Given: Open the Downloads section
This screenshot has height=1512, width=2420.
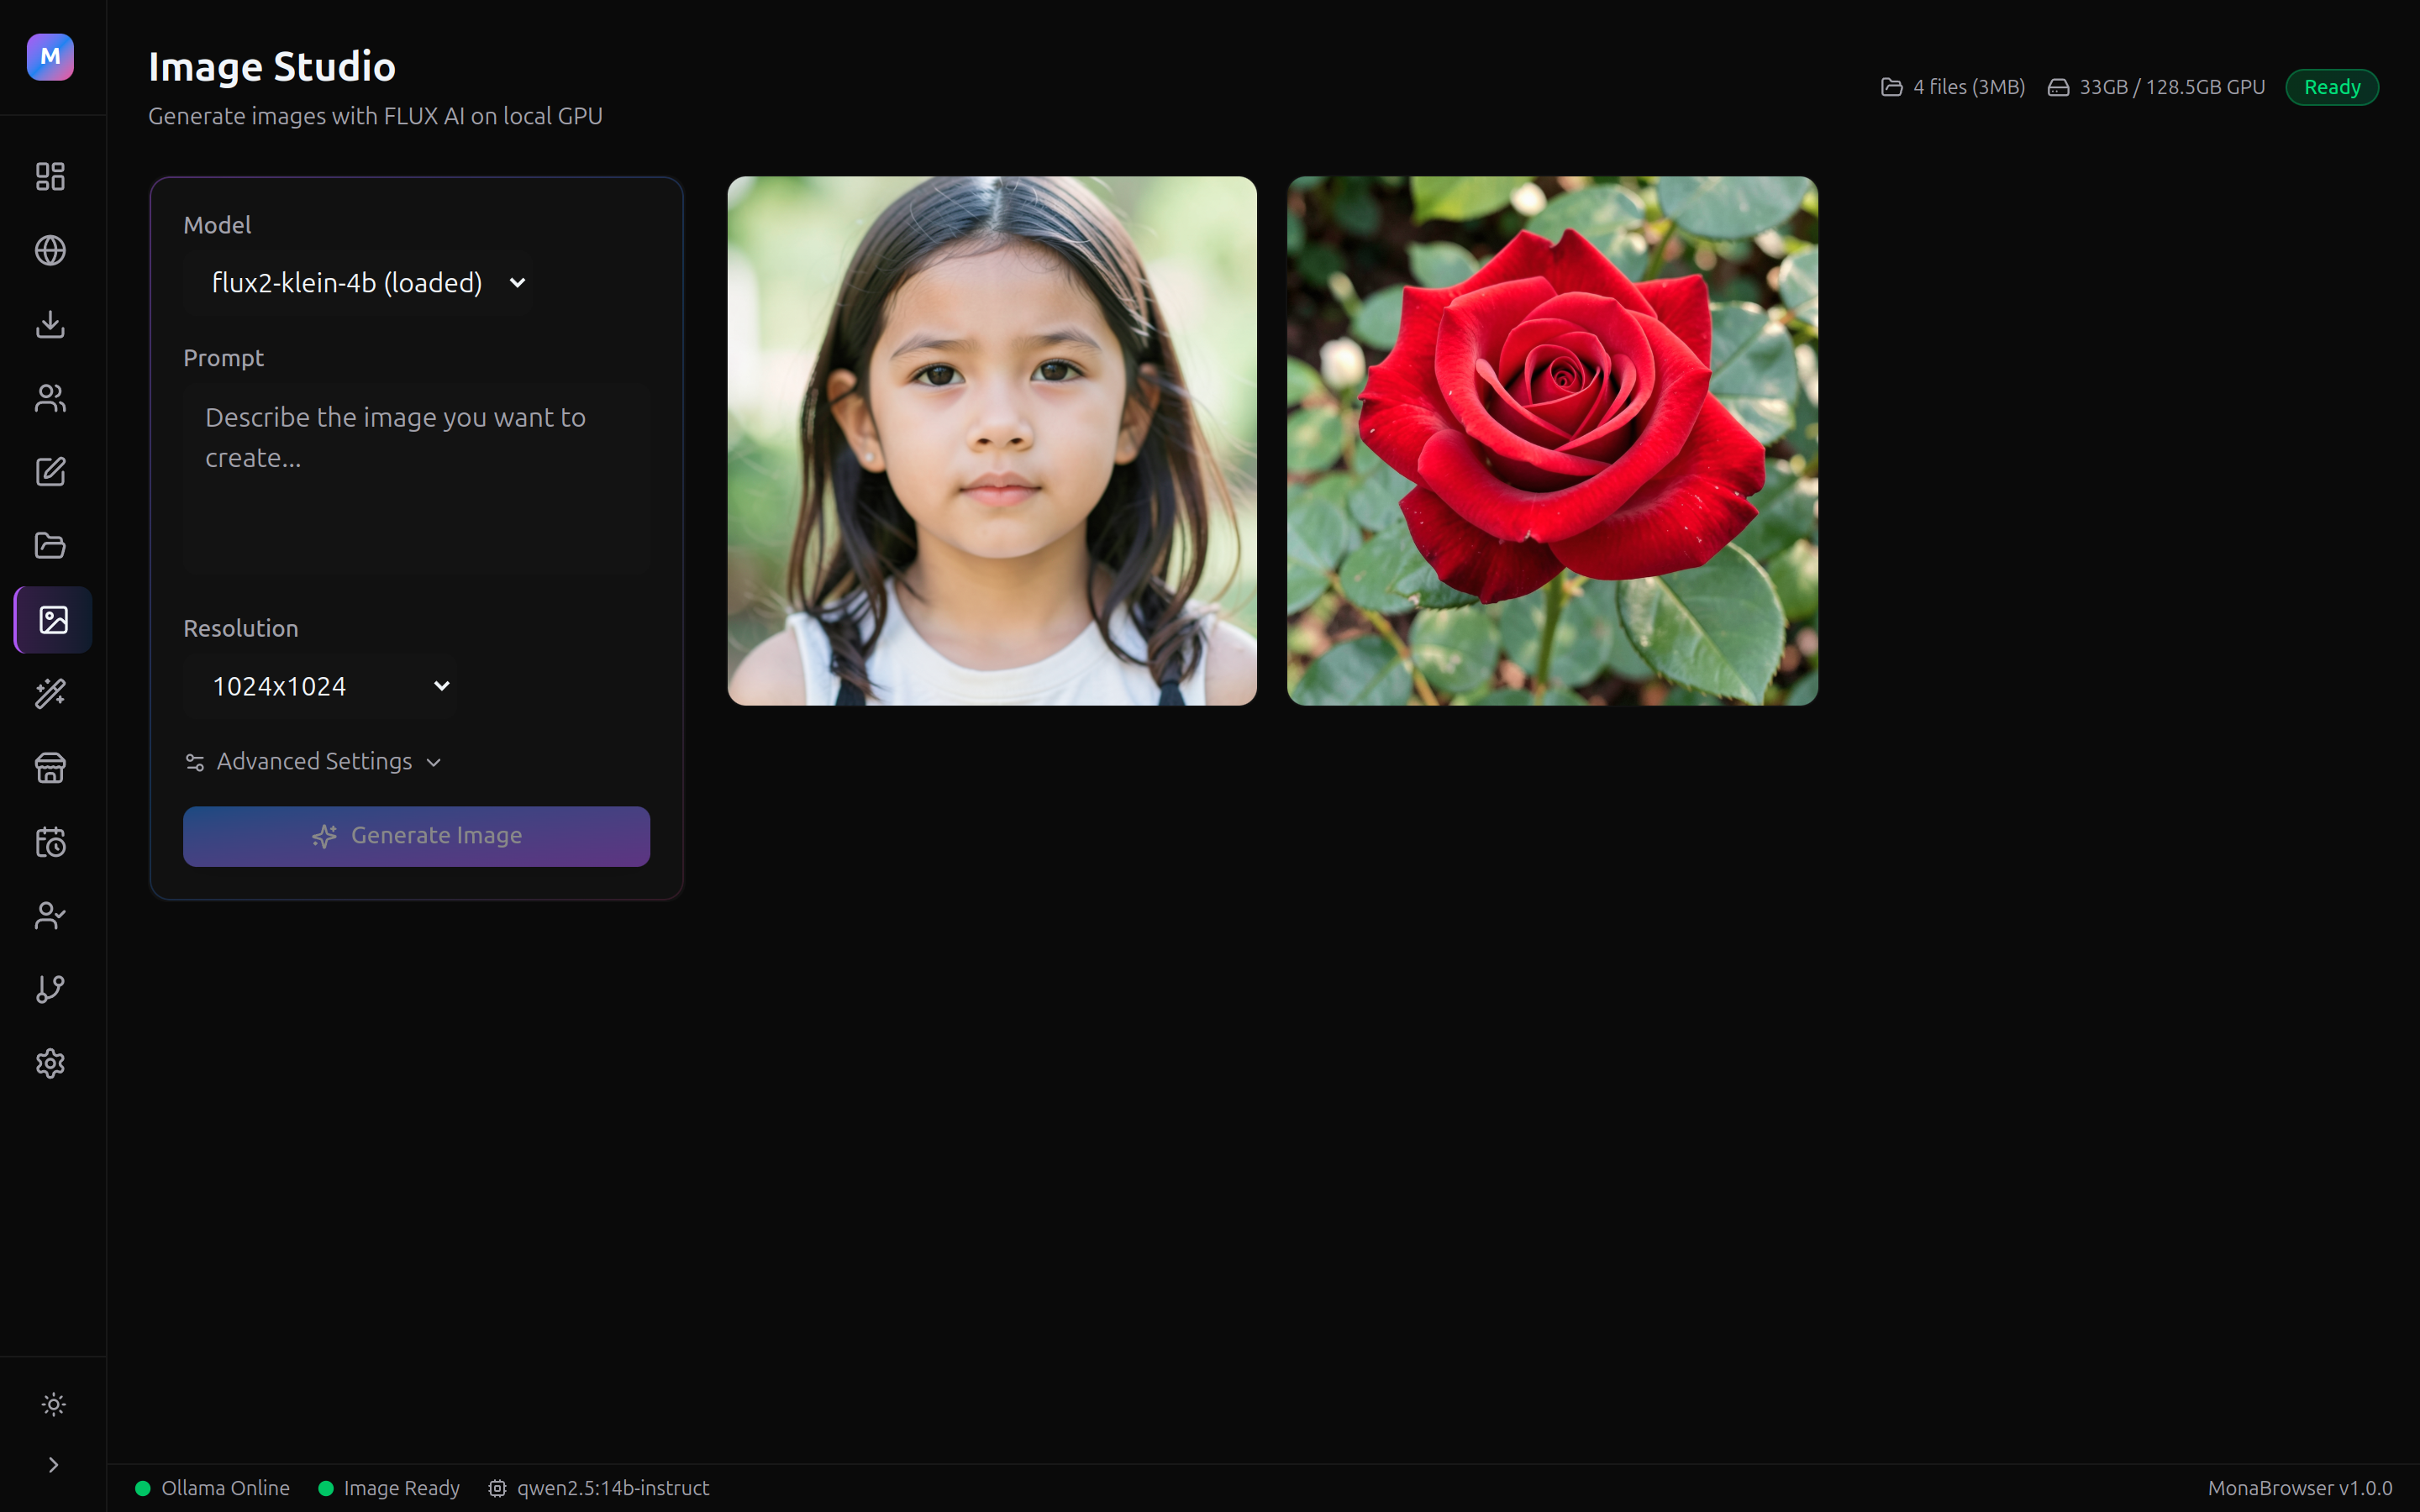Looking at the screenshot, I should click(x=51, y=324).
